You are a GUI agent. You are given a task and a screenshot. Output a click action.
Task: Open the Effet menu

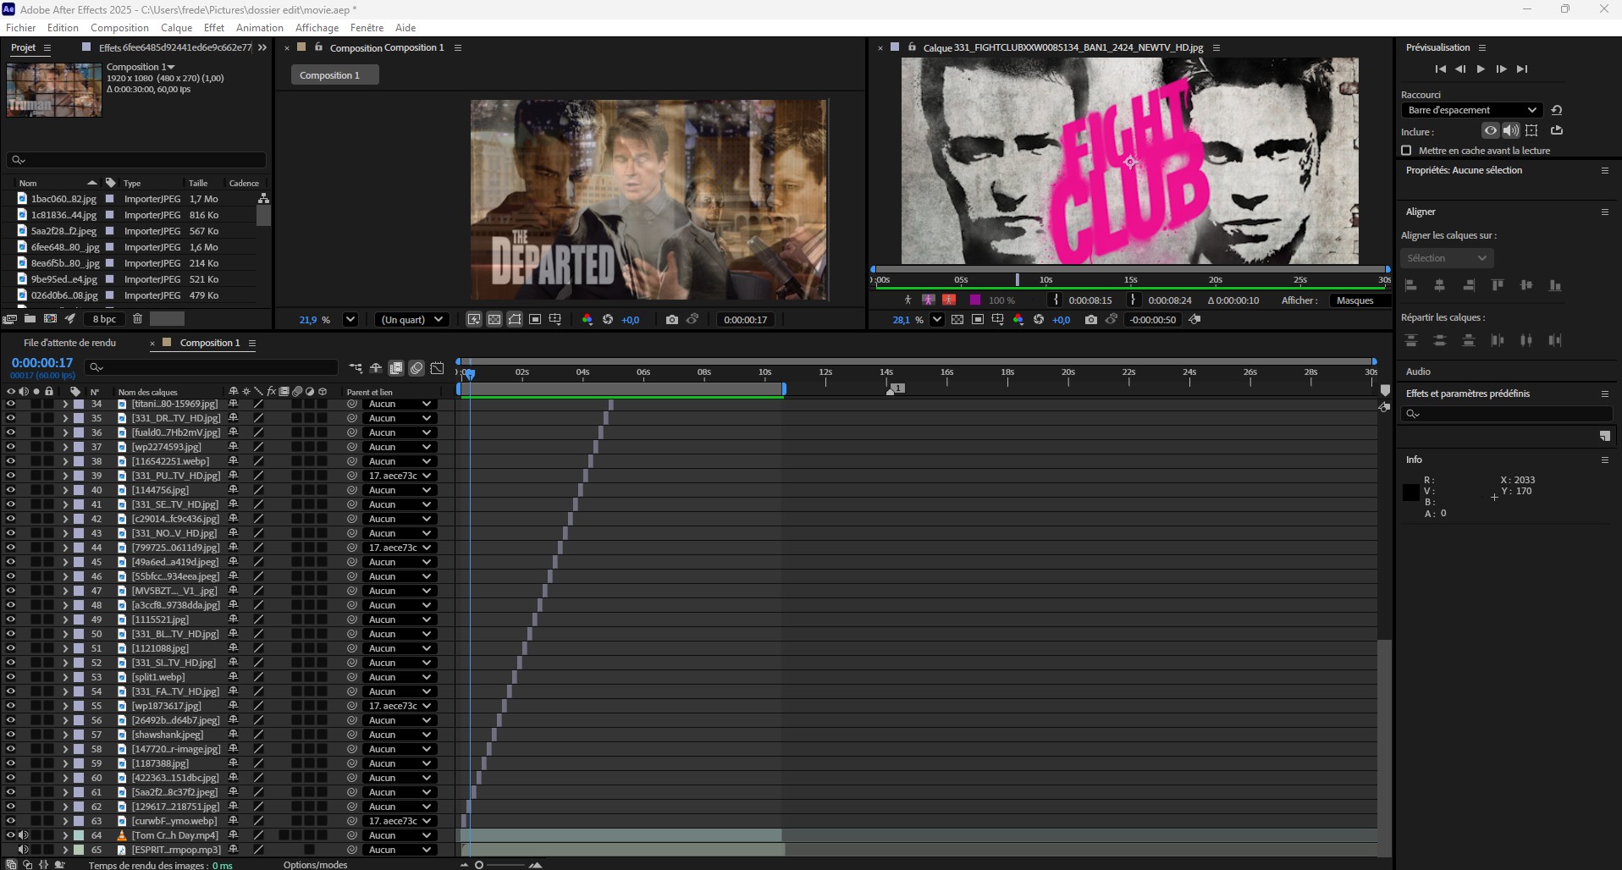(x=214, y=28)
